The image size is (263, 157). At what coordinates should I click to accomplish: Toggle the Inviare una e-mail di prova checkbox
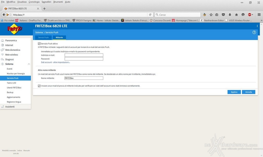(x=39, y=86)
